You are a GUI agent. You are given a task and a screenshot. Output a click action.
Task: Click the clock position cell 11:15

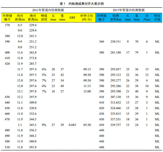click(x=87, y=86)
